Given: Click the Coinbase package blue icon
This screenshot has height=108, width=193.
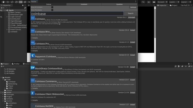Looking at the screenshot, I should point(33,18).
